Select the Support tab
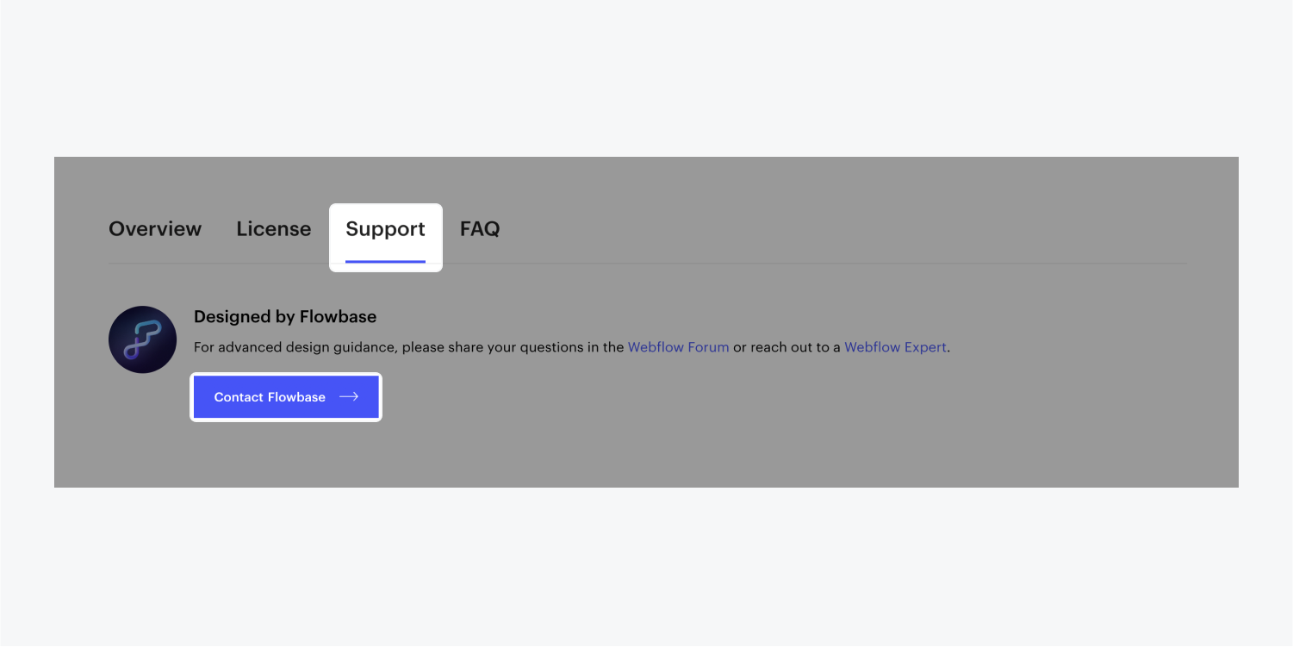This screenshot has width=1293, height=647. tap(385, 229)
